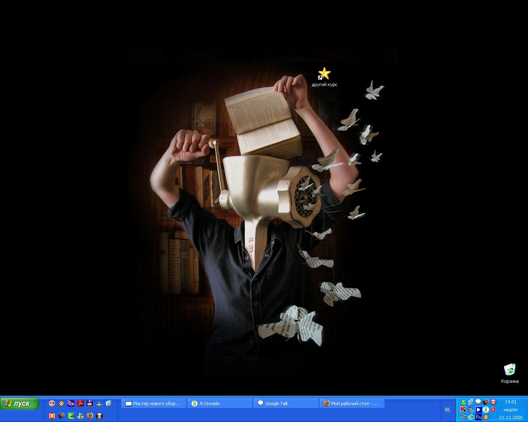Switch to 'Мастер нового обор...' taskbar window

pos(154,403)
